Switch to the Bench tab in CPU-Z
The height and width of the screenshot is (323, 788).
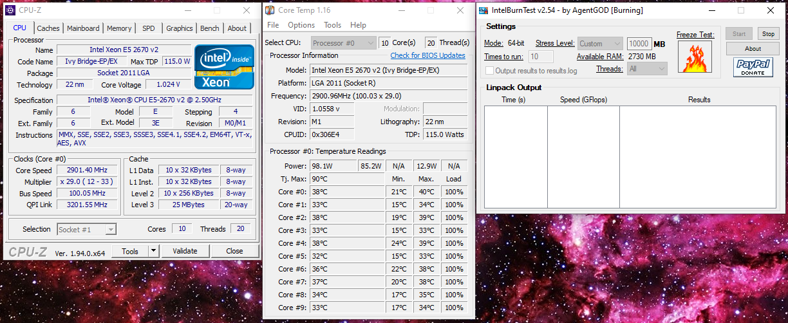coord(210,28)
